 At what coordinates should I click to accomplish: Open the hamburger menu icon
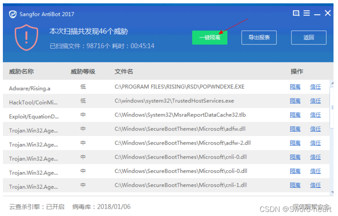click(x=307, y=13)
